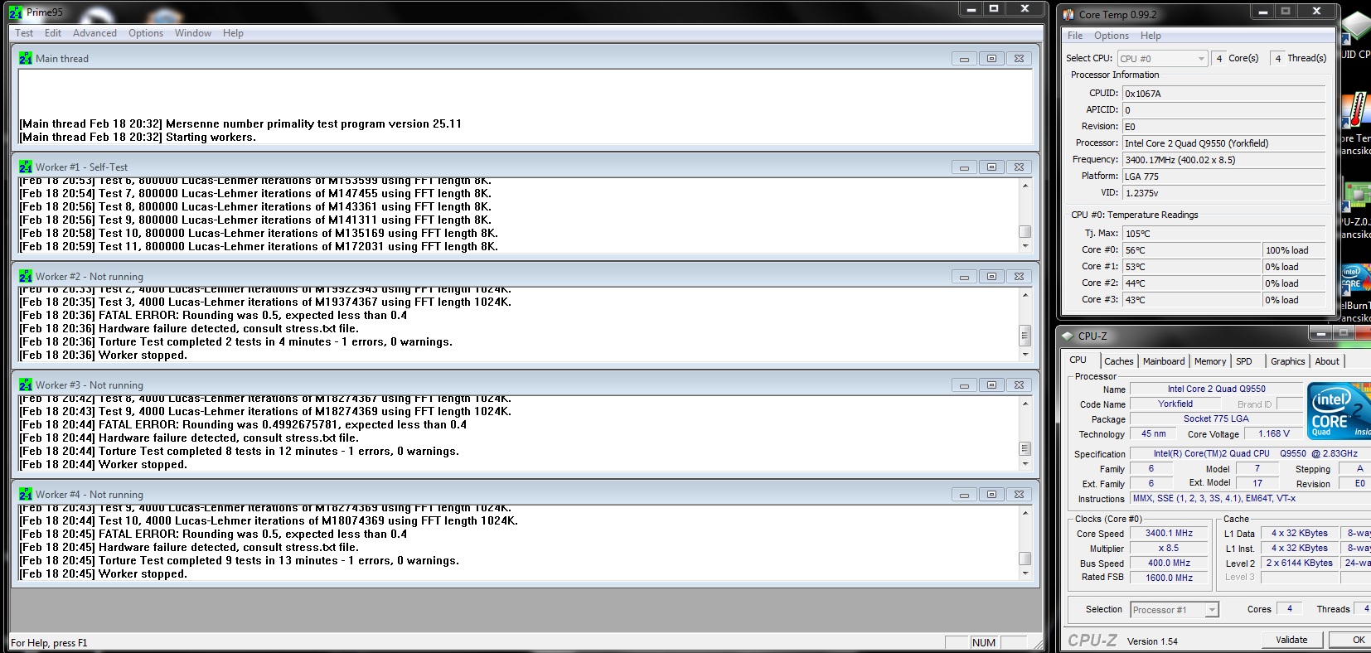Click Worker #1 scrollbar up arrow
Image resolution: width=1371 pixels, height=653 pixels.
point(1025,186)
